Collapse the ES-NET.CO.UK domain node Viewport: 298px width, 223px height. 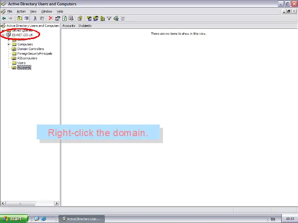coord(3,35)
